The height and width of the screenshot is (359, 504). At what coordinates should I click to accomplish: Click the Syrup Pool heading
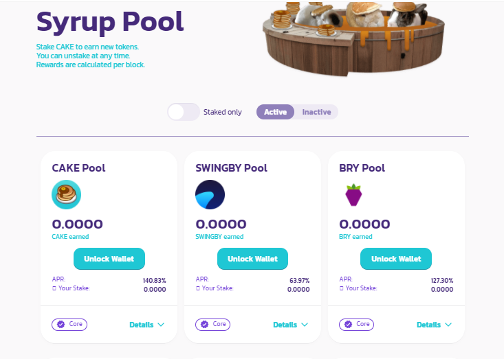(x=110, y=22)
